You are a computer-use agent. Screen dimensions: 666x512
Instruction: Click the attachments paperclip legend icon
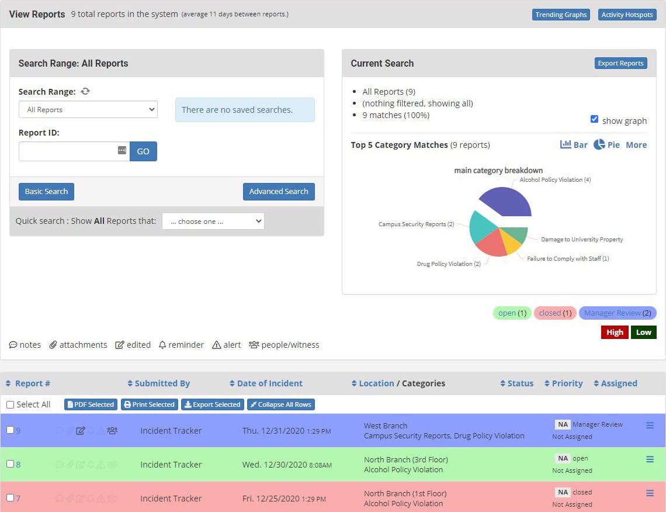click(53, 345)
